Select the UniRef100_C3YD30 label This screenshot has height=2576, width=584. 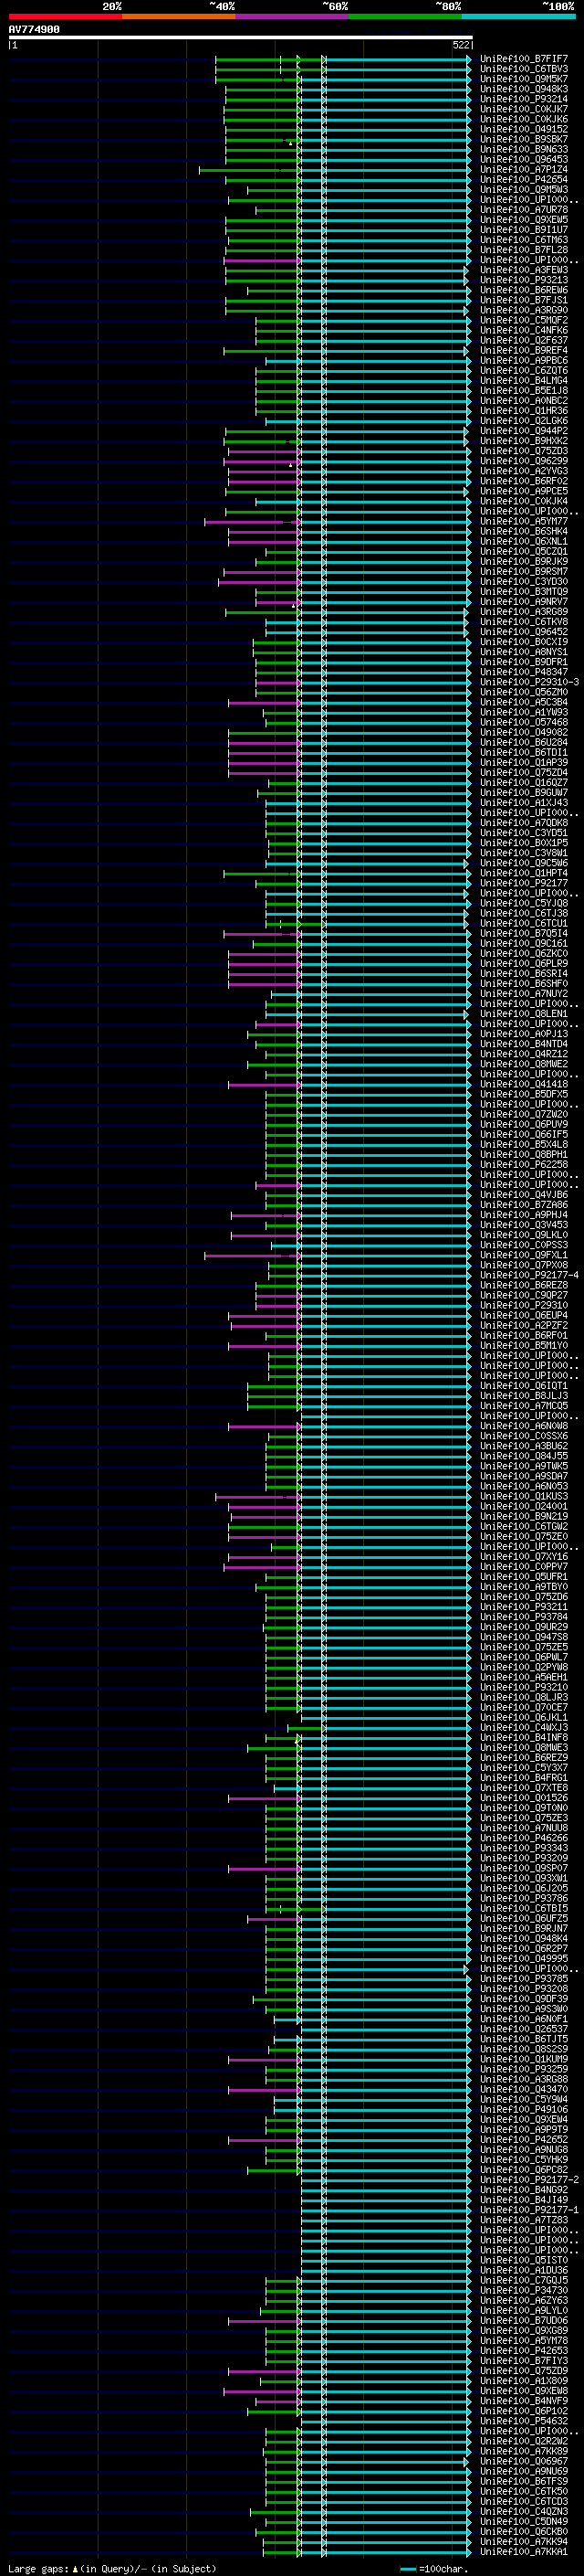tap(523, 581)
